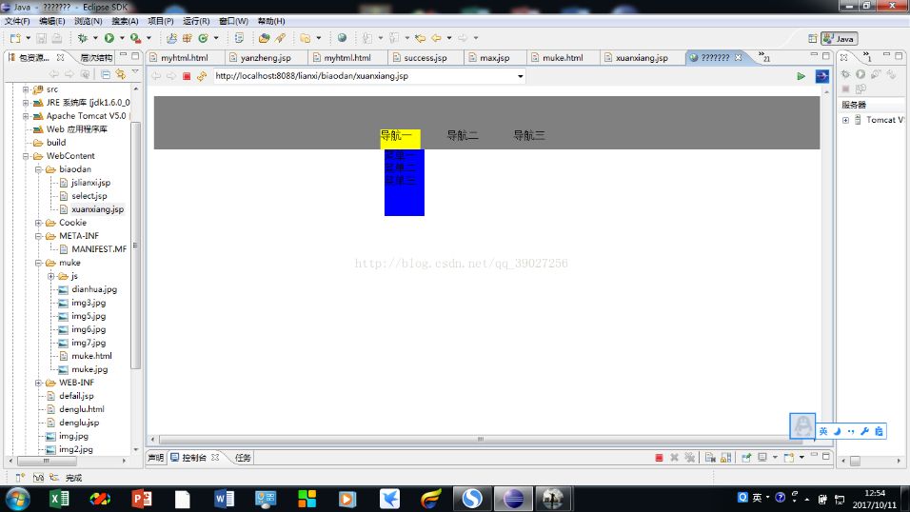Select the Java perspective button
Image resolution: width=910 pixels, height=512 pixels.
[x=840, y=39]
